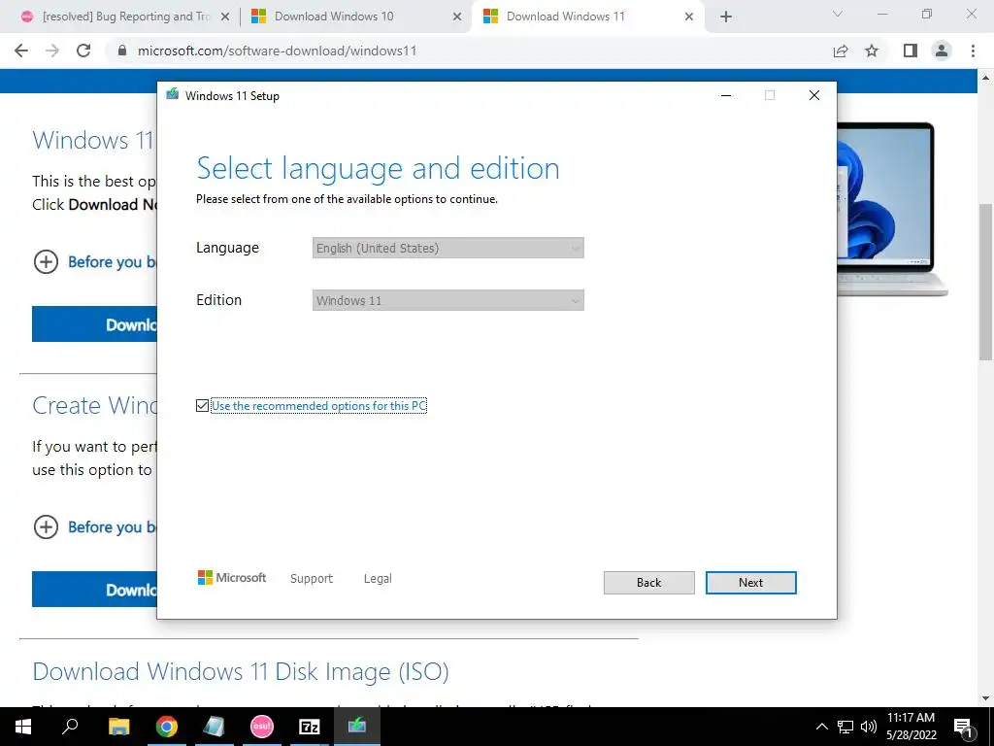This screenshot has height=746, width=994.
Task: Open File Explorer from taskbar
Action: 119,727
